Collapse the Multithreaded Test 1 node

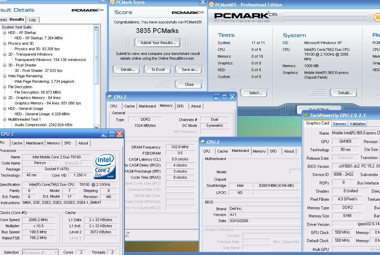[x=5, y=119]
